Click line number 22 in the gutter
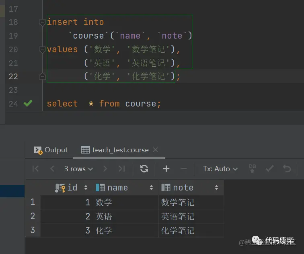 [x=13, y=76]
